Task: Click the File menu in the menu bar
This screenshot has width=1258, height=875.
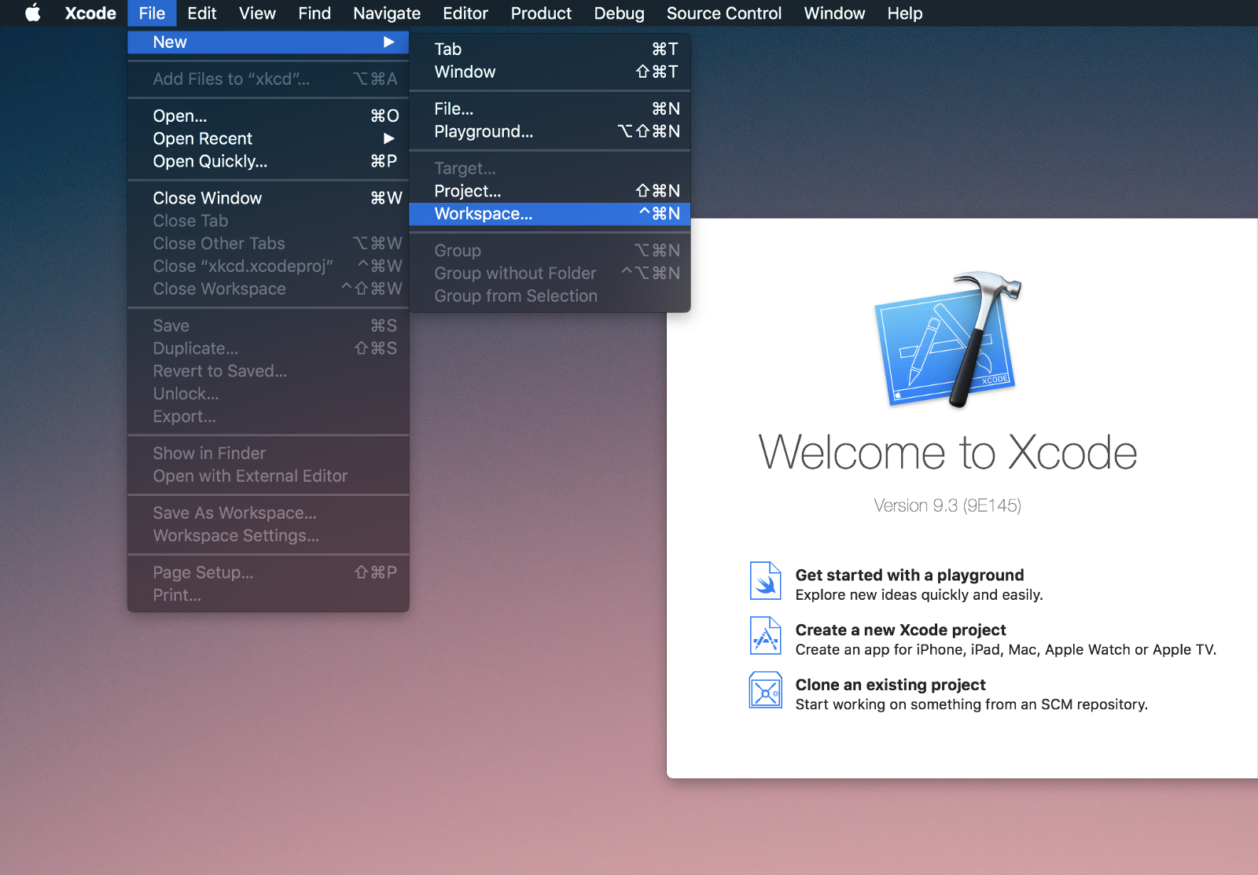Action: (x=152, y=13)
